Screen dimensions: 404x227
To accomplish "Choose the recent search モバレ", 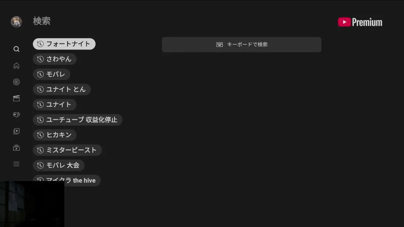I will click(x=51, y=74).
